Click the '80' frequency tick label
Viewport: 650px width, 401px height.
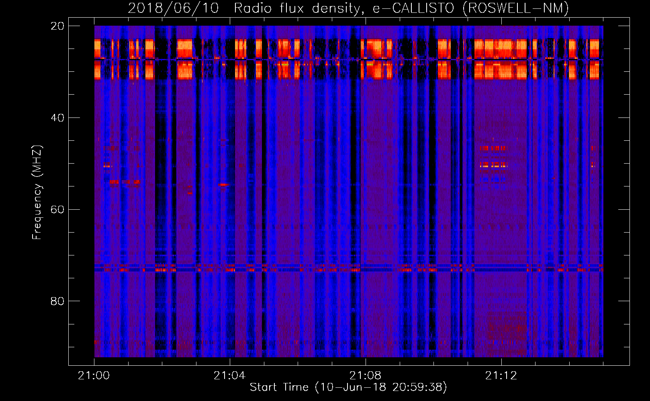coord(57,301)
